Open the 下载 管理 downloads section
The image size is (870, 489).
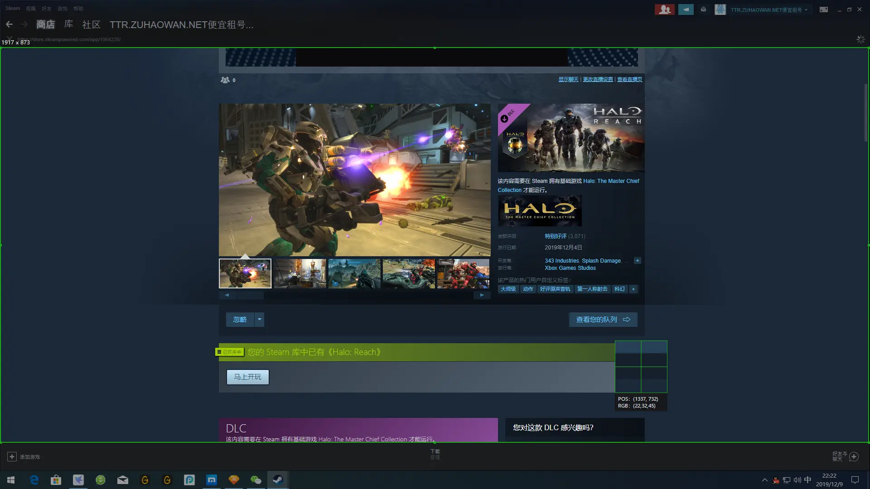click(x=435, y=454)
